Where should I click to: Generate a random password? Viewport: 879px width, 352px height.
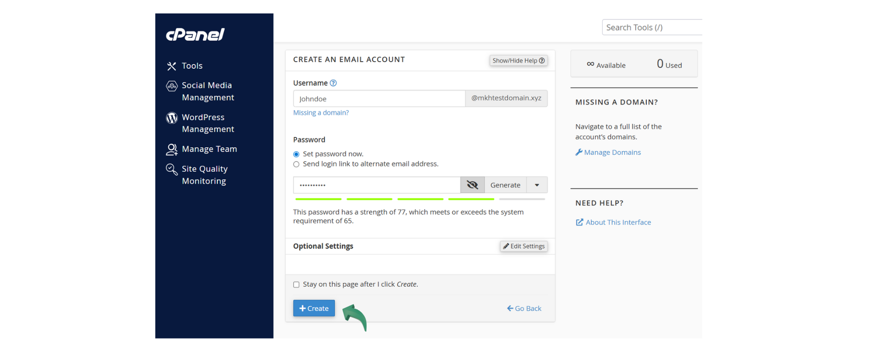(505, 185)
